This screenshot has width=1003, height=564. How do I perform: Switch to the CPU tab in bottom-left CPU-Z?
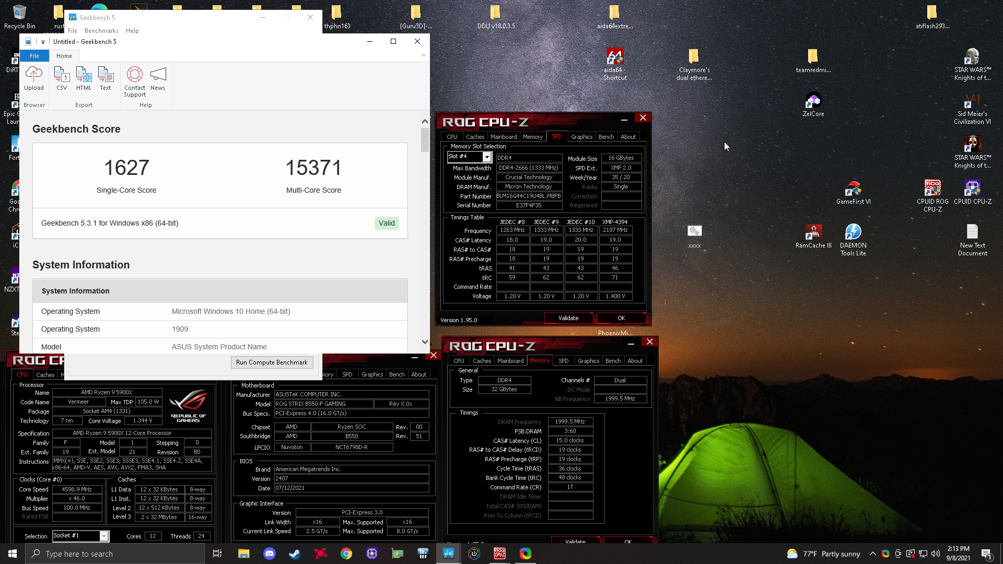tap(22, 374)
